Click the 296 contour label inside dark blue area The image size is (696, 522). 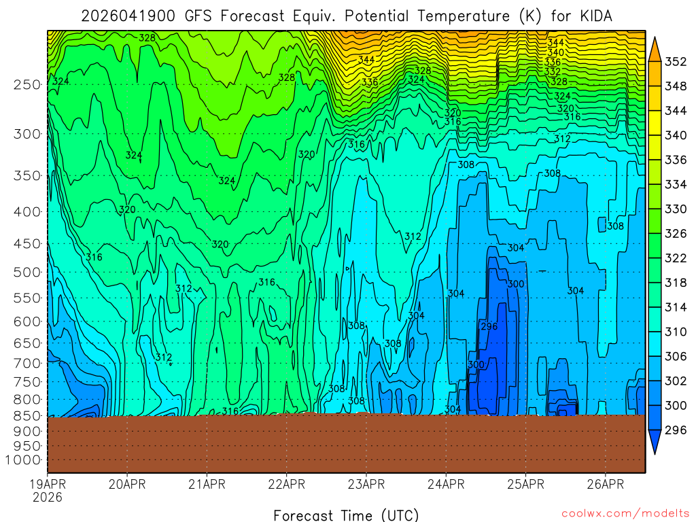pyautogui.click(x=489, y=326)
